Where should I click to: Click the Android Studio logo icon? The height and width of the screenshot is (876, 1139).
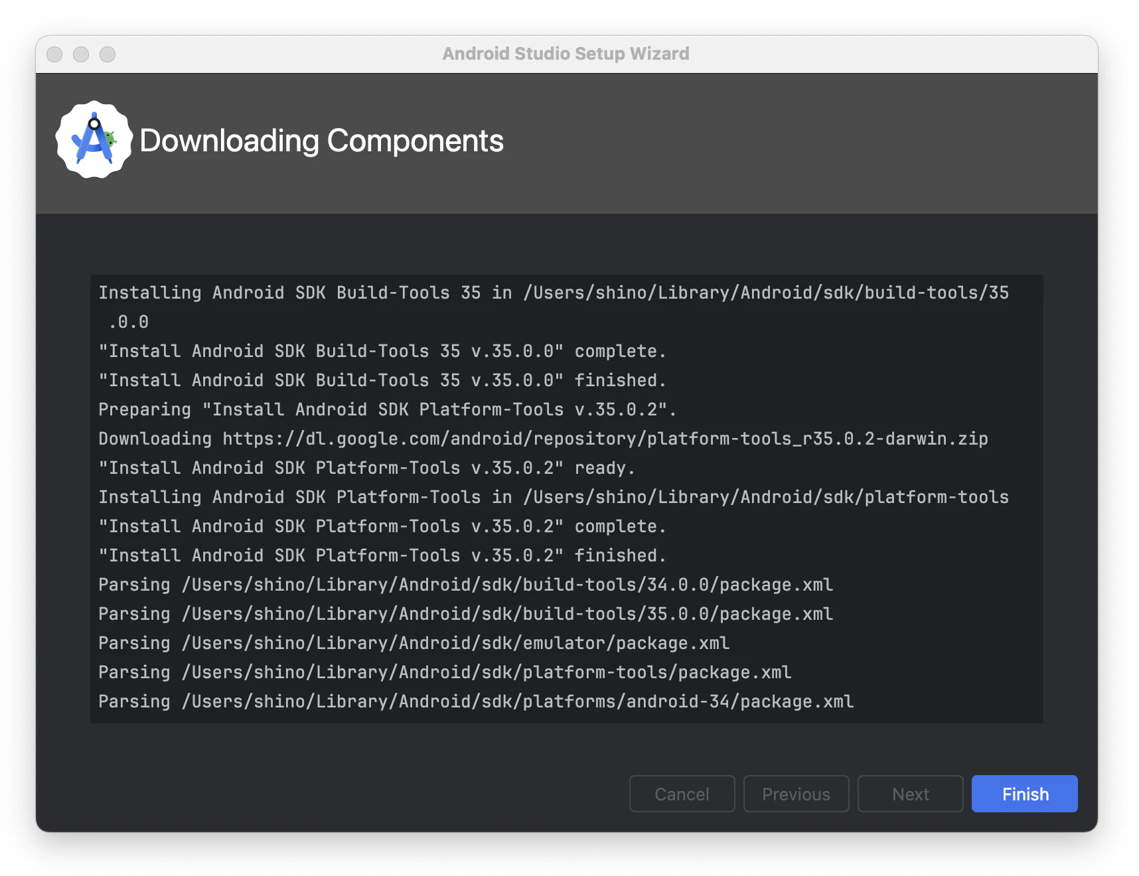point(94,139)
